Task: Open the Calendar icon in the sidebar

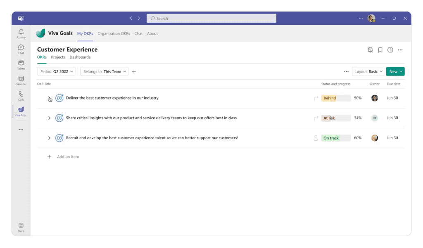Action: click(21, 79)
